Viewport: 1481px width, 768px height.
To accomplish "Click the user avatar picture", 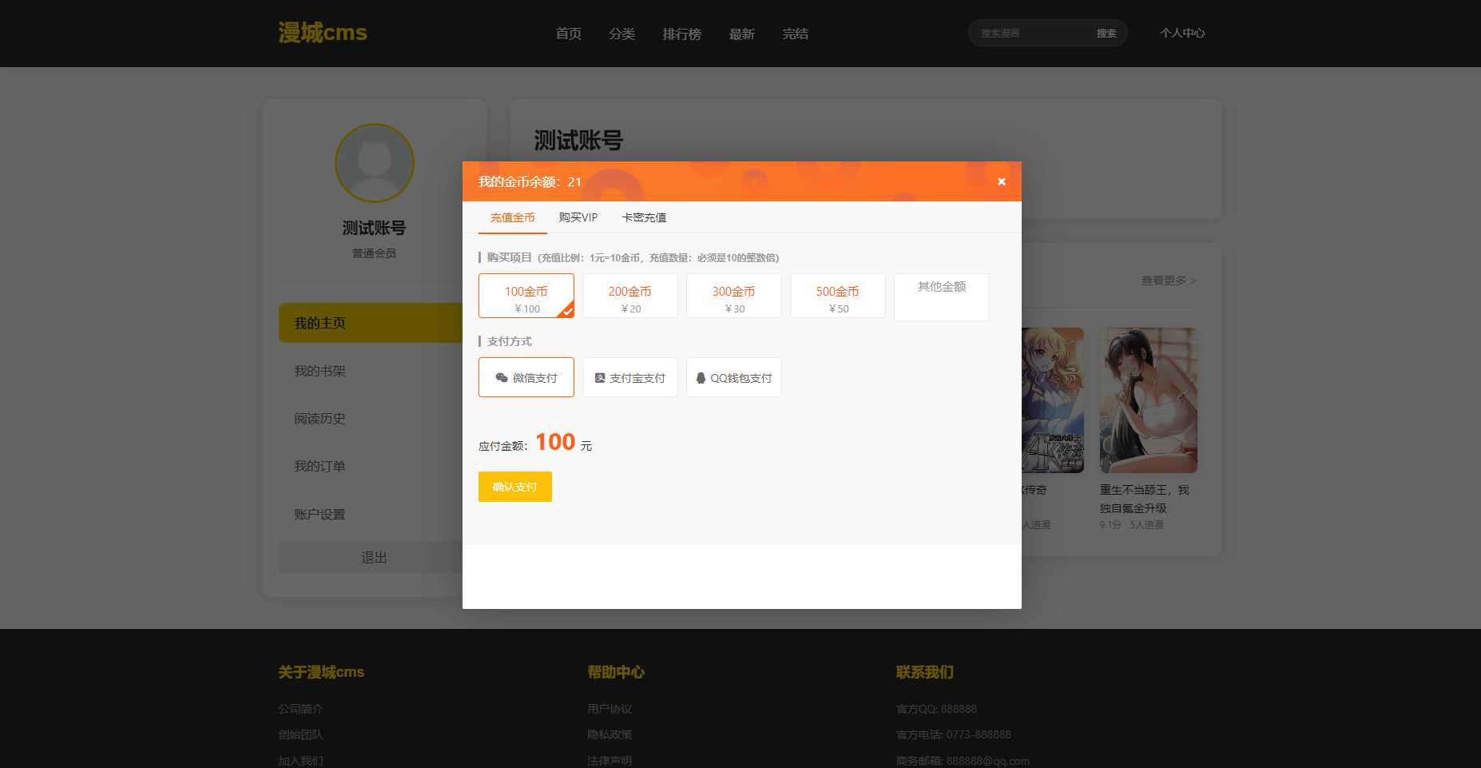I will pos(374,163).
